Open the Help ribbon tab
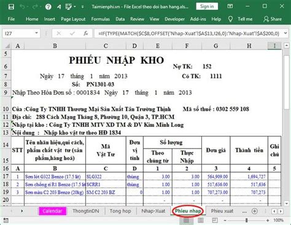 [216, 19]
